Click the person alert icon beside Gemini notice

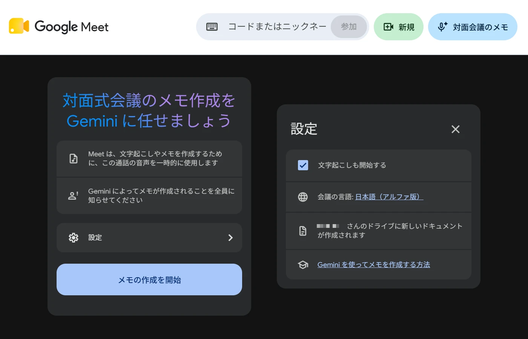[x=73, y=195]
